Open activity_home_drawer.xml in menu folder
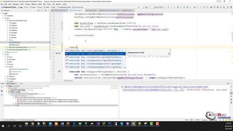 pyautogui.click(x=19, y=69)
